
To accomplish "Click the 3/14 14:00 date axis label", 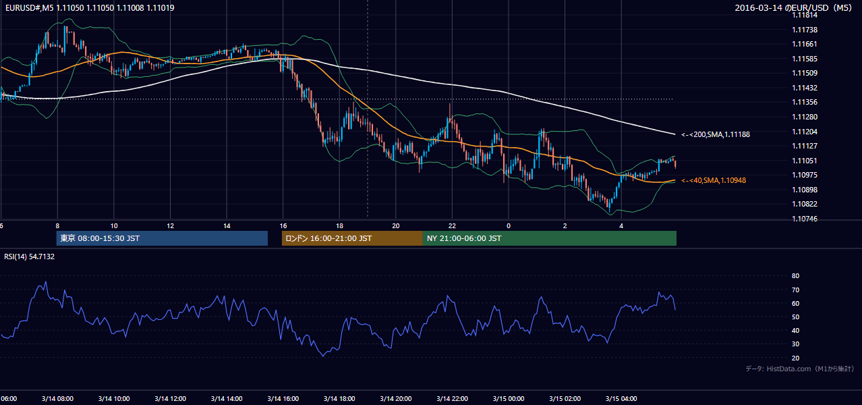I will pyautogui.click(x=227, y=398).
